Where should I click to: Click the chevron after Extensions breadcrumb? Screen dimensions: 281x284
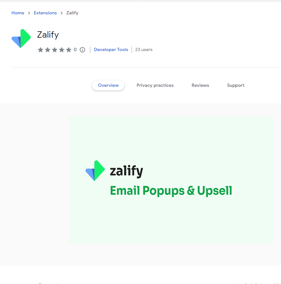click(x=62, y=13)
